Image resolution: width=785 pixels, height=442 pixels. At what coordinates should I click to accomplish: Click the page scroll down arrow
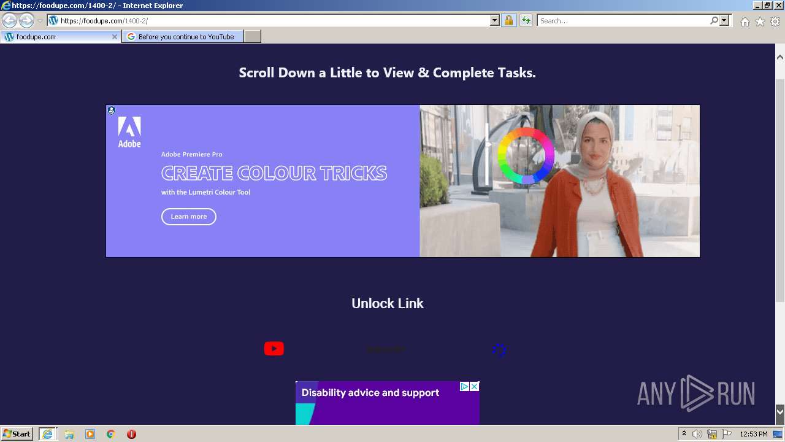pos(780,411)
